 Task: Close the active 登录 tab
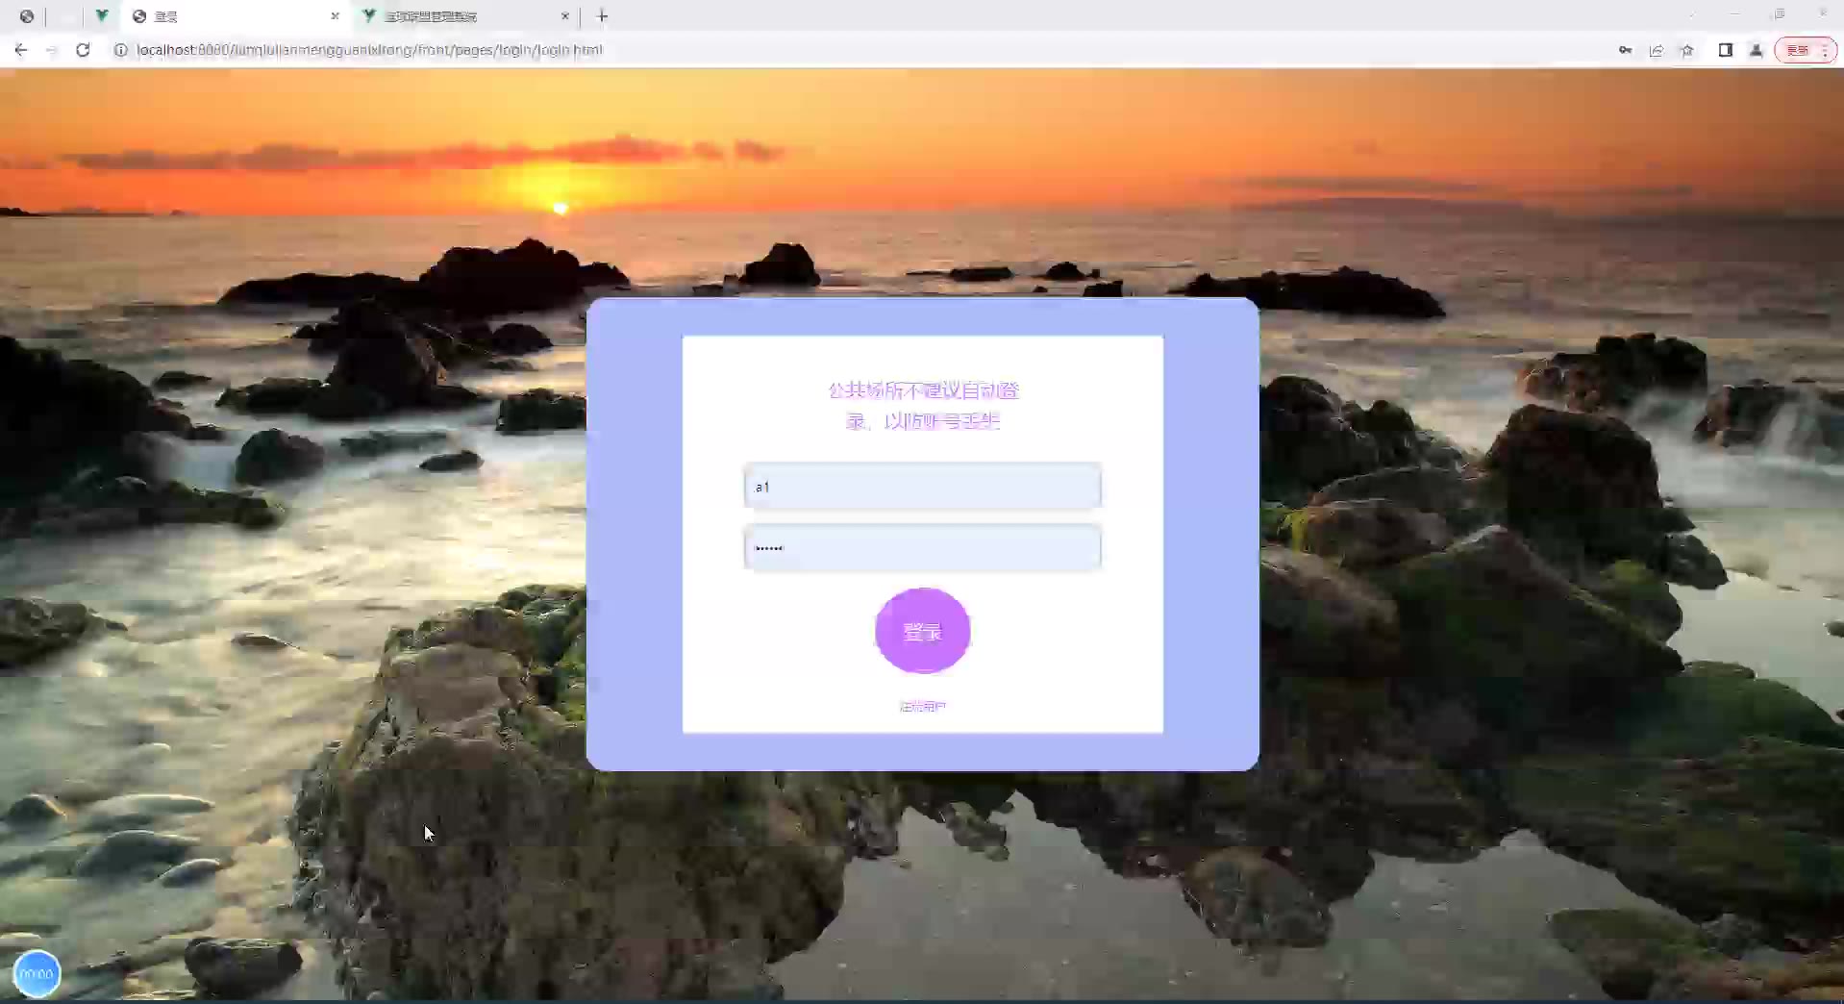click(x=335, y=16)
